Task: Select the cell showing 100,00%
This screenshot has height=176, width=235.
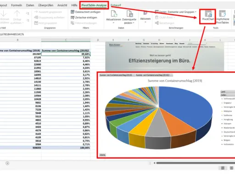Action: pos(66,148)
